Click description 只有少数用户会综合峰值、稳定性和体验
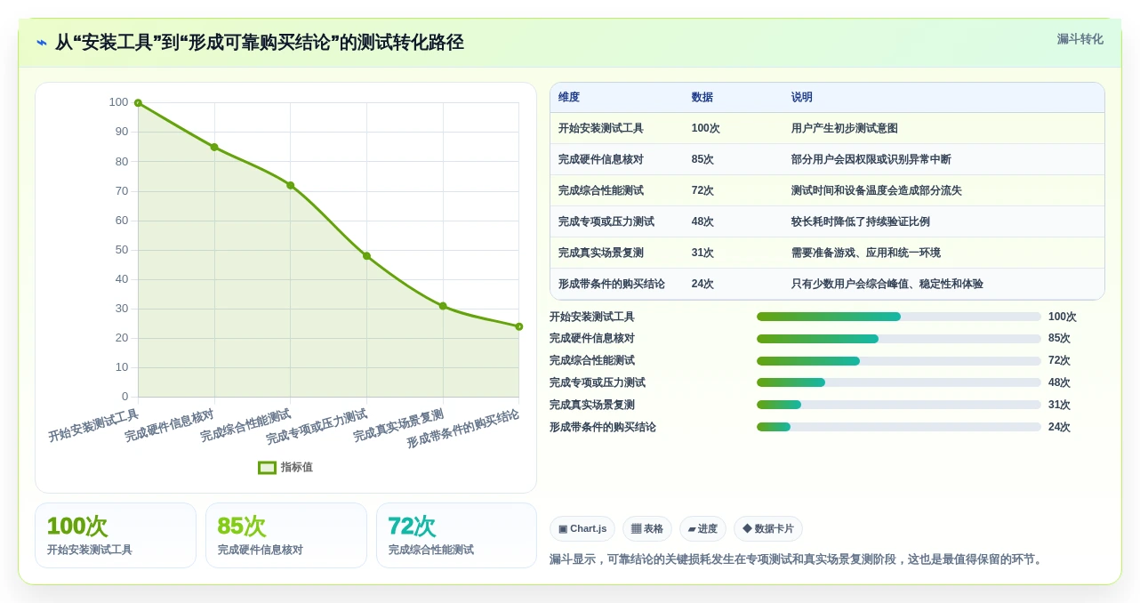Viewport: 1140px width, 603px height. 887,285
